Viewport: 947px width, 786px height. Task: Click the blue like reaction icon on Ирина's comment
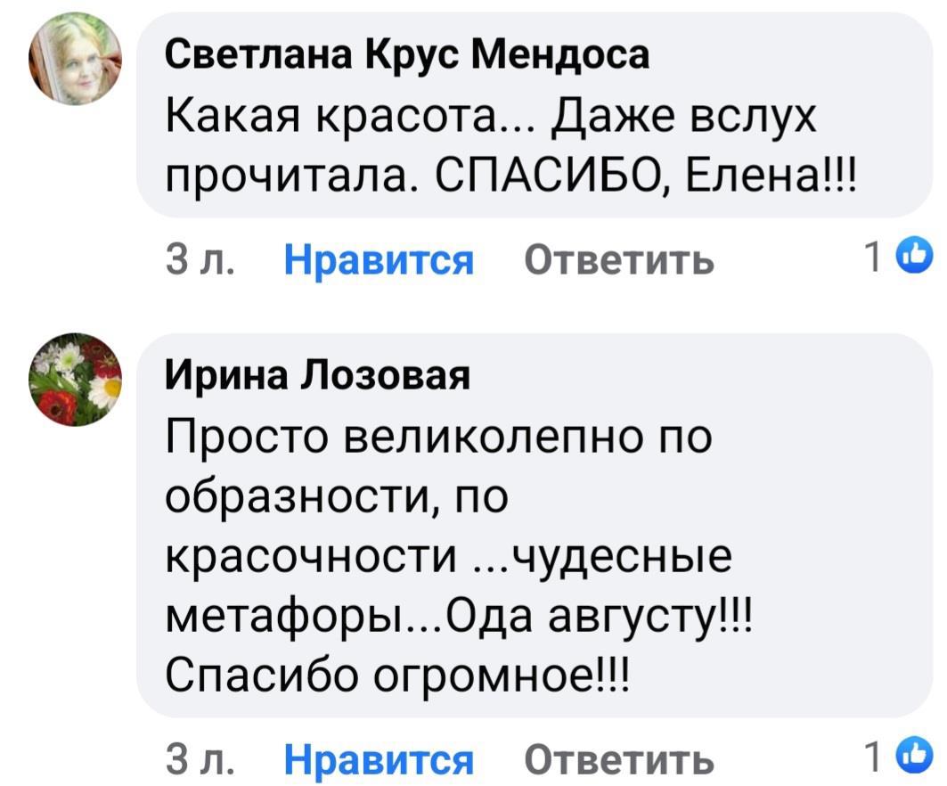[917, 759]
